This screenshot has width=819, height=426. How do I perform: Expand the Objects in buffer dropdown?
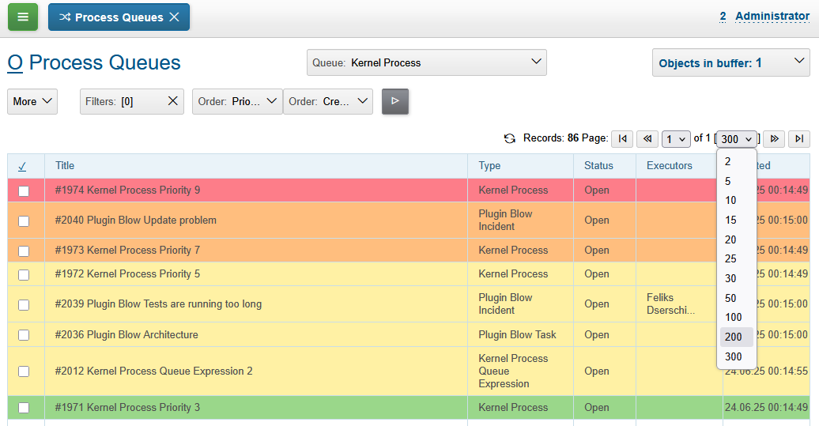730,63
